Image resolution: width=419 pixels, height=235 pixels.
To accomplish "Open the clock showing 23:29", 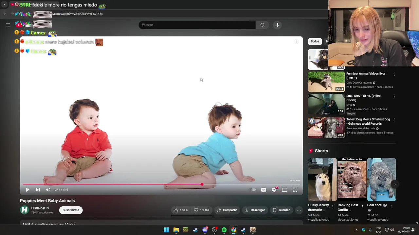I will click(403, 230).
